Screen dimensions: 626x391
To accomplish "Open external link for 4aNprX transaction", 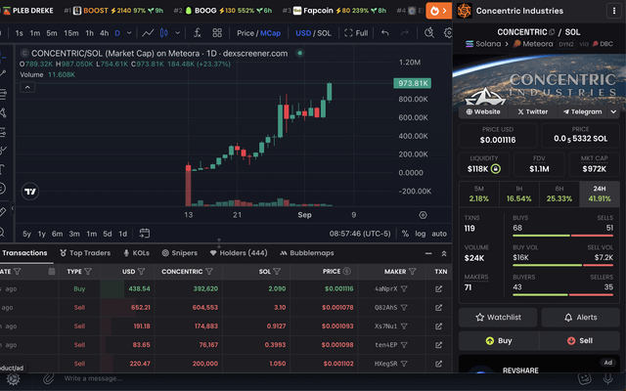I will tap(439, 288).
